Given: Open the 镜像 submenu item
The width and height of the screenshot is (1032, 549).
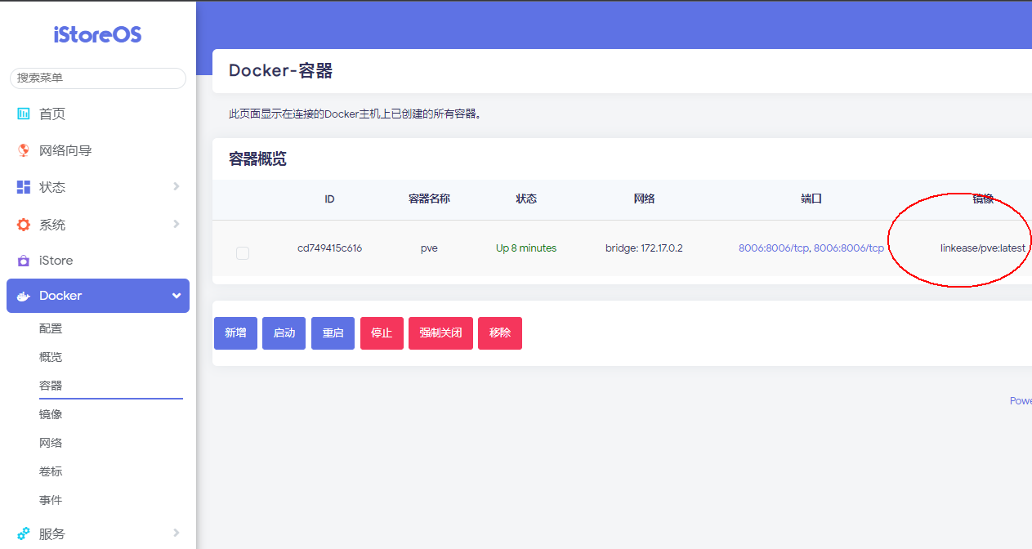Looking at the screenshot, I should 51,414.
